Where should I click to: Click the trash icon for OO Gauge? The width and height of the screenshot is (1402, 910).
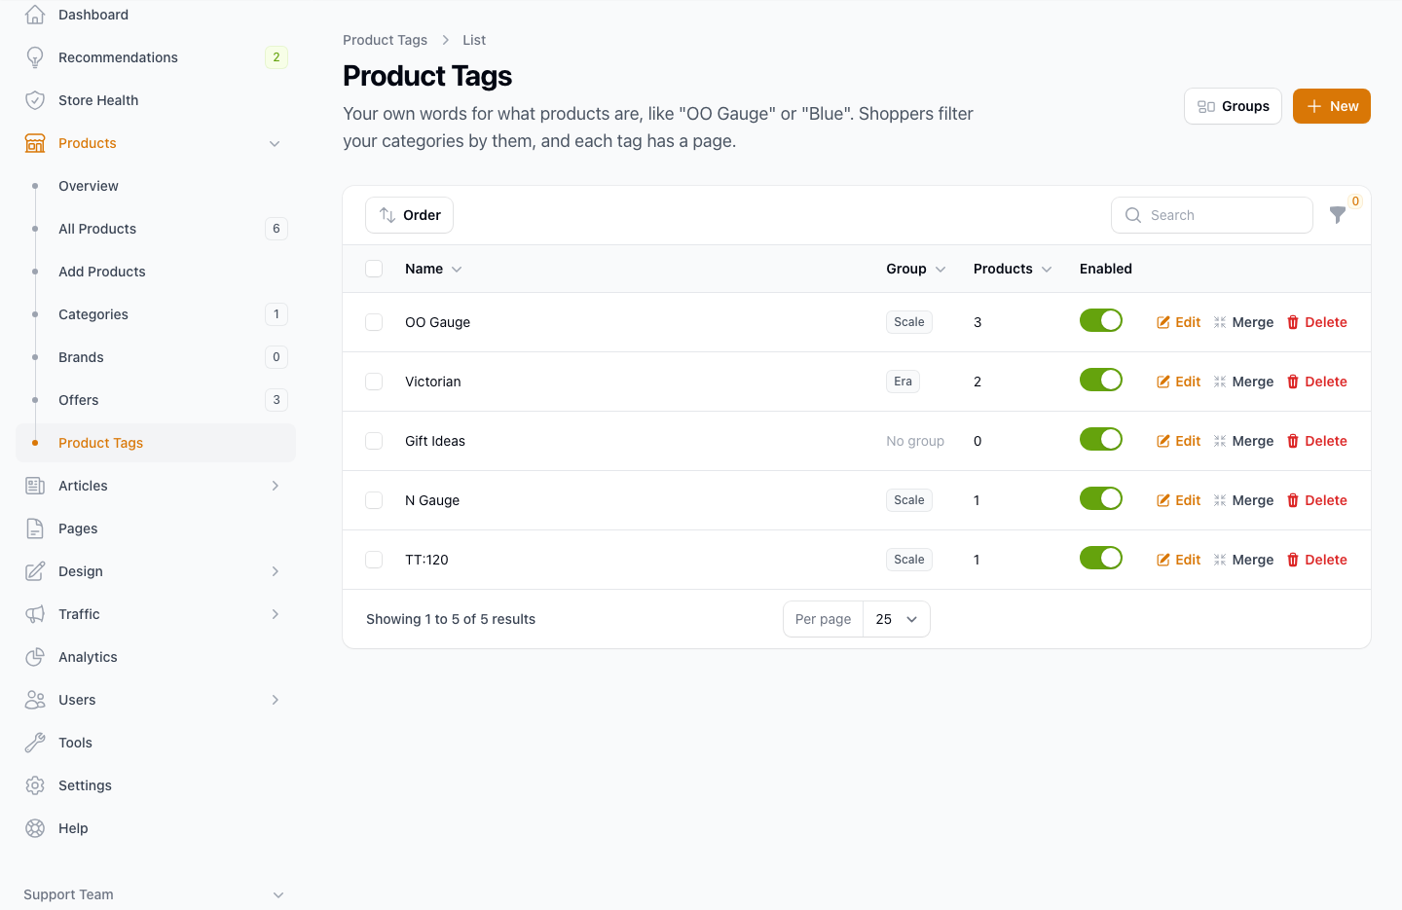tap(1293, 322)
